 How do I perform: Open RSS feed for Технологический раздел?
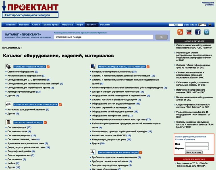48,67
